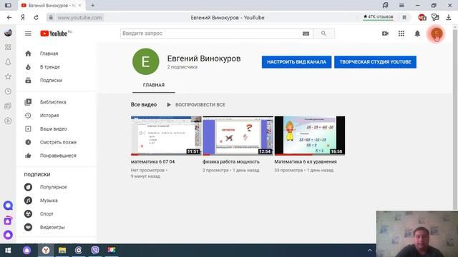The image size is (458, 257).
Task: Open the YouTube hamburger guide menu
Action: click(x=28, y=34)
